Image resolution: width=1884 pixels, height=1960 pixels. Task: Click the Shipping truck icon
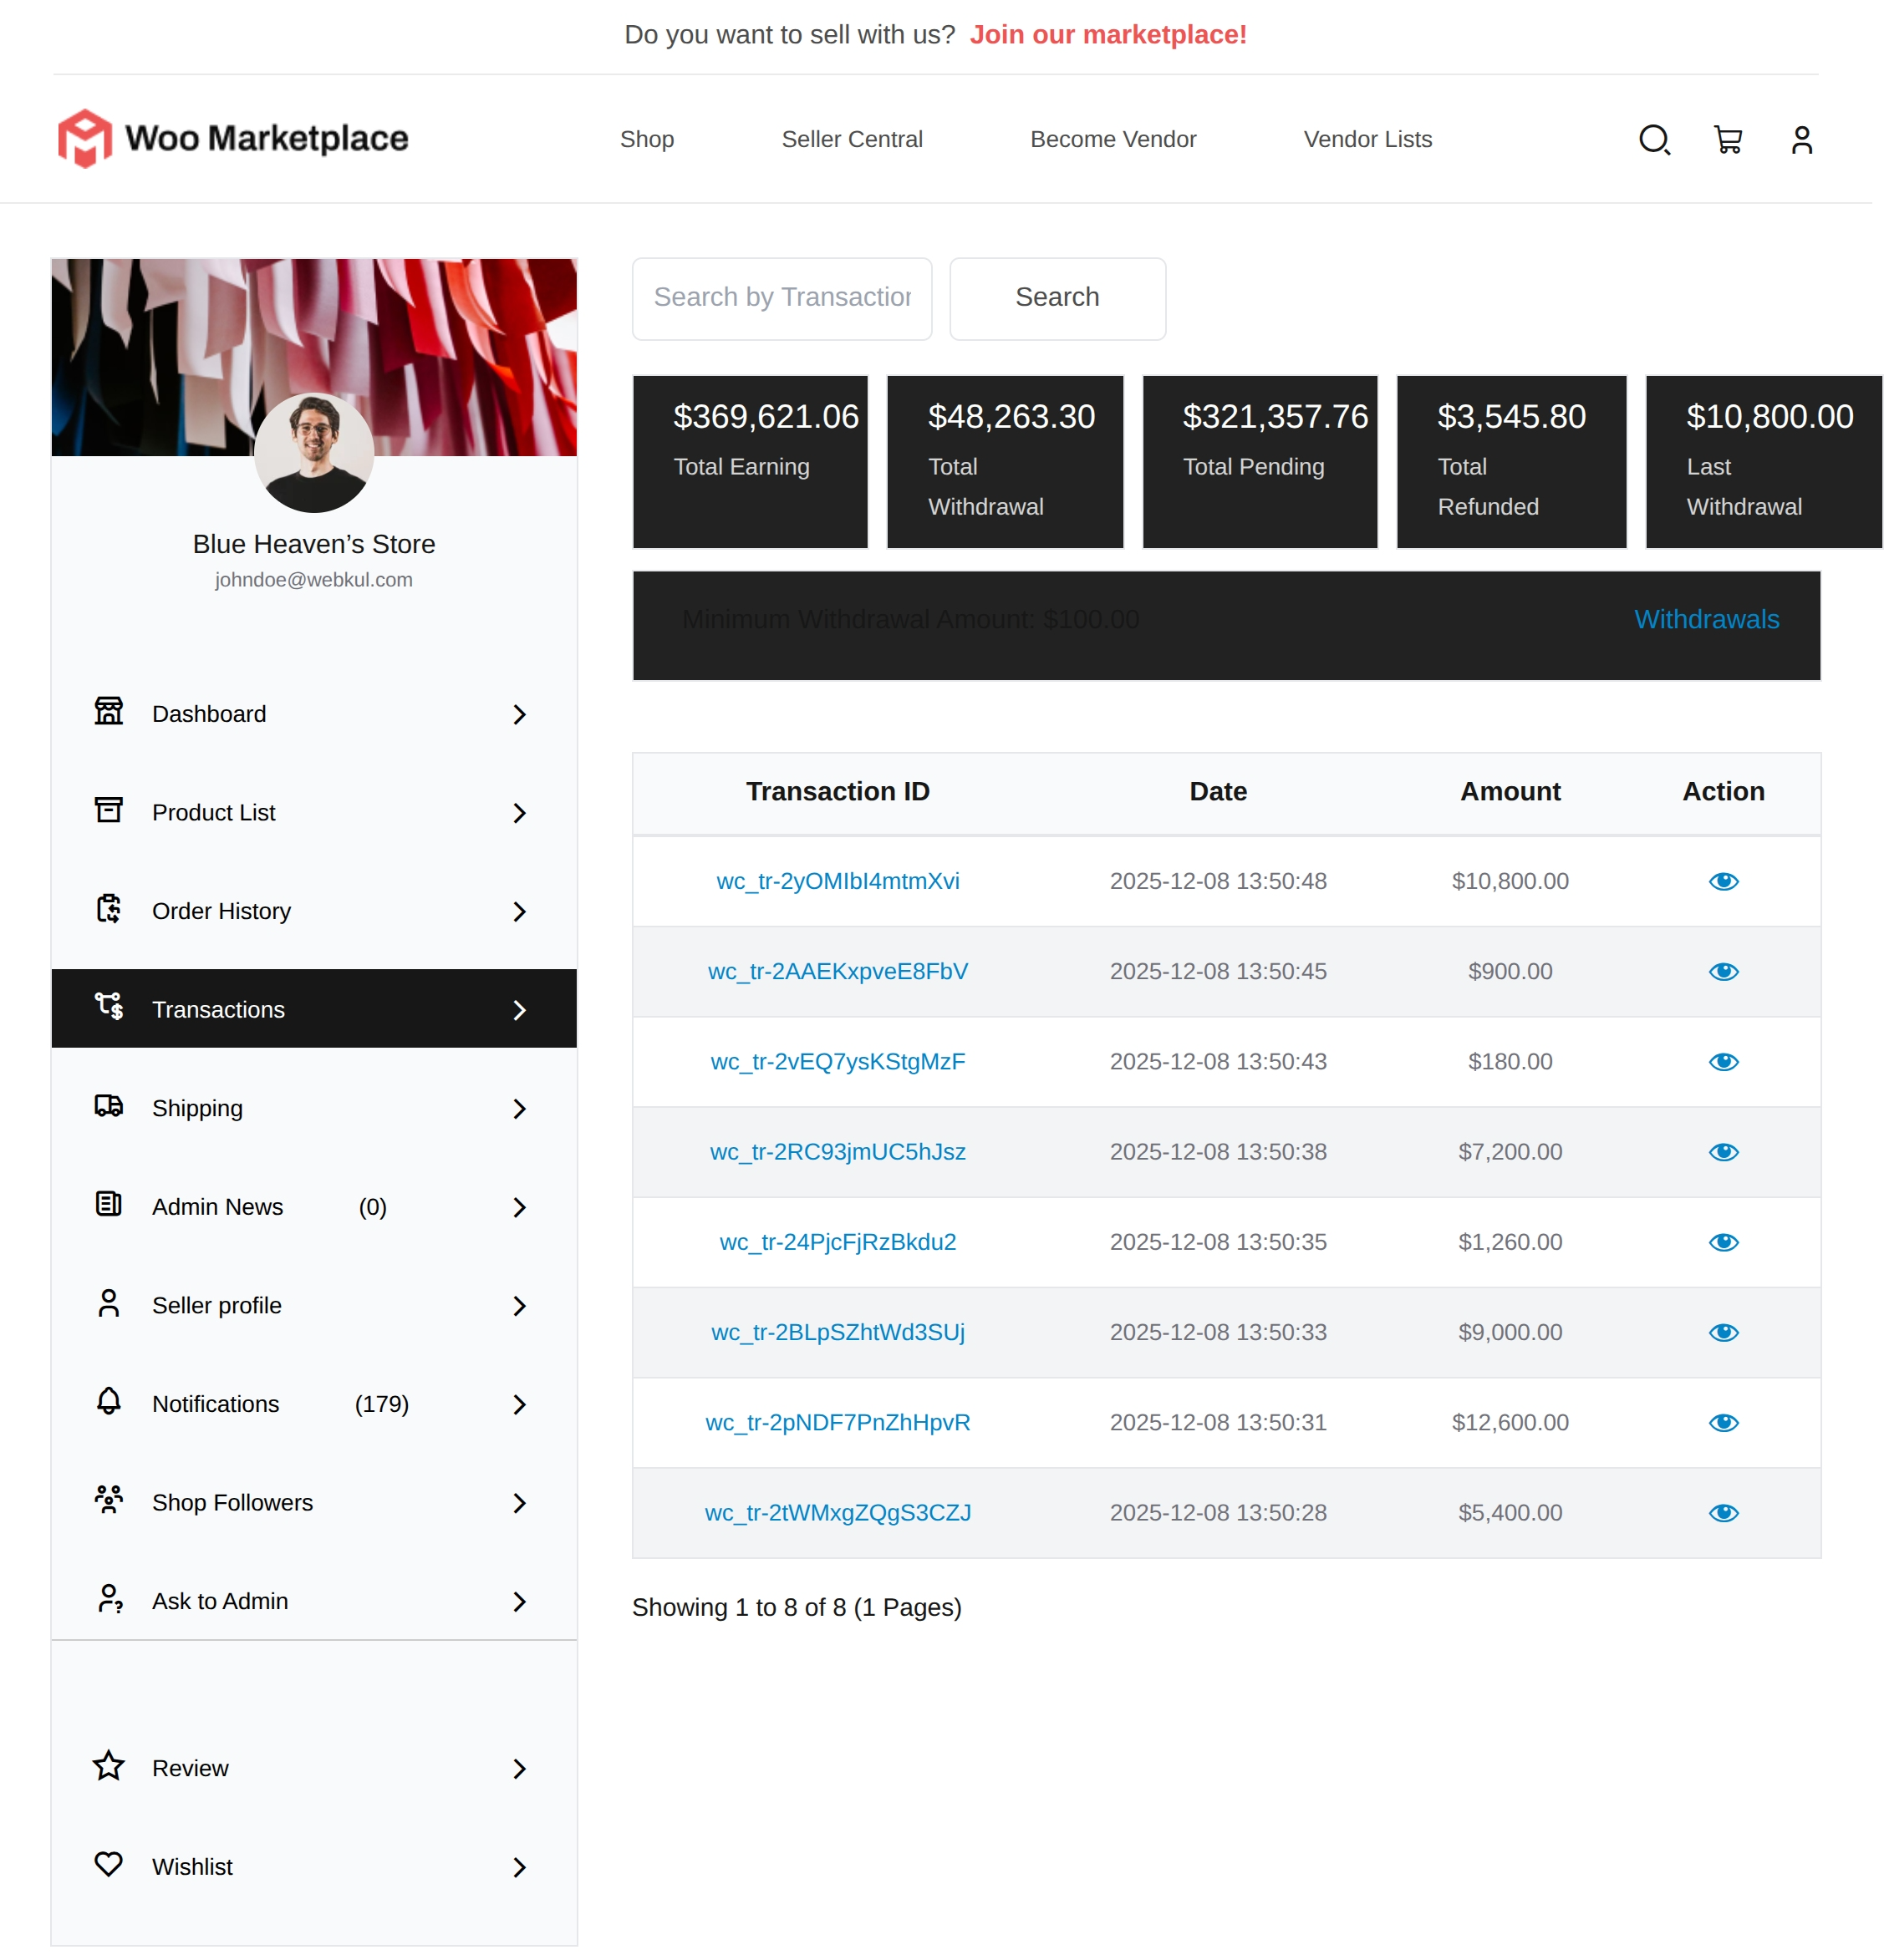(108, 1106)
